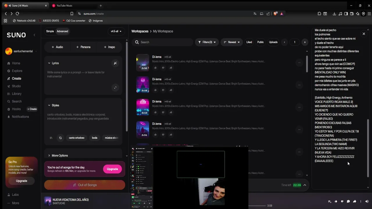Open browser downloads icon
This screenshot has width=372, height=209.
tap(334, 14)
